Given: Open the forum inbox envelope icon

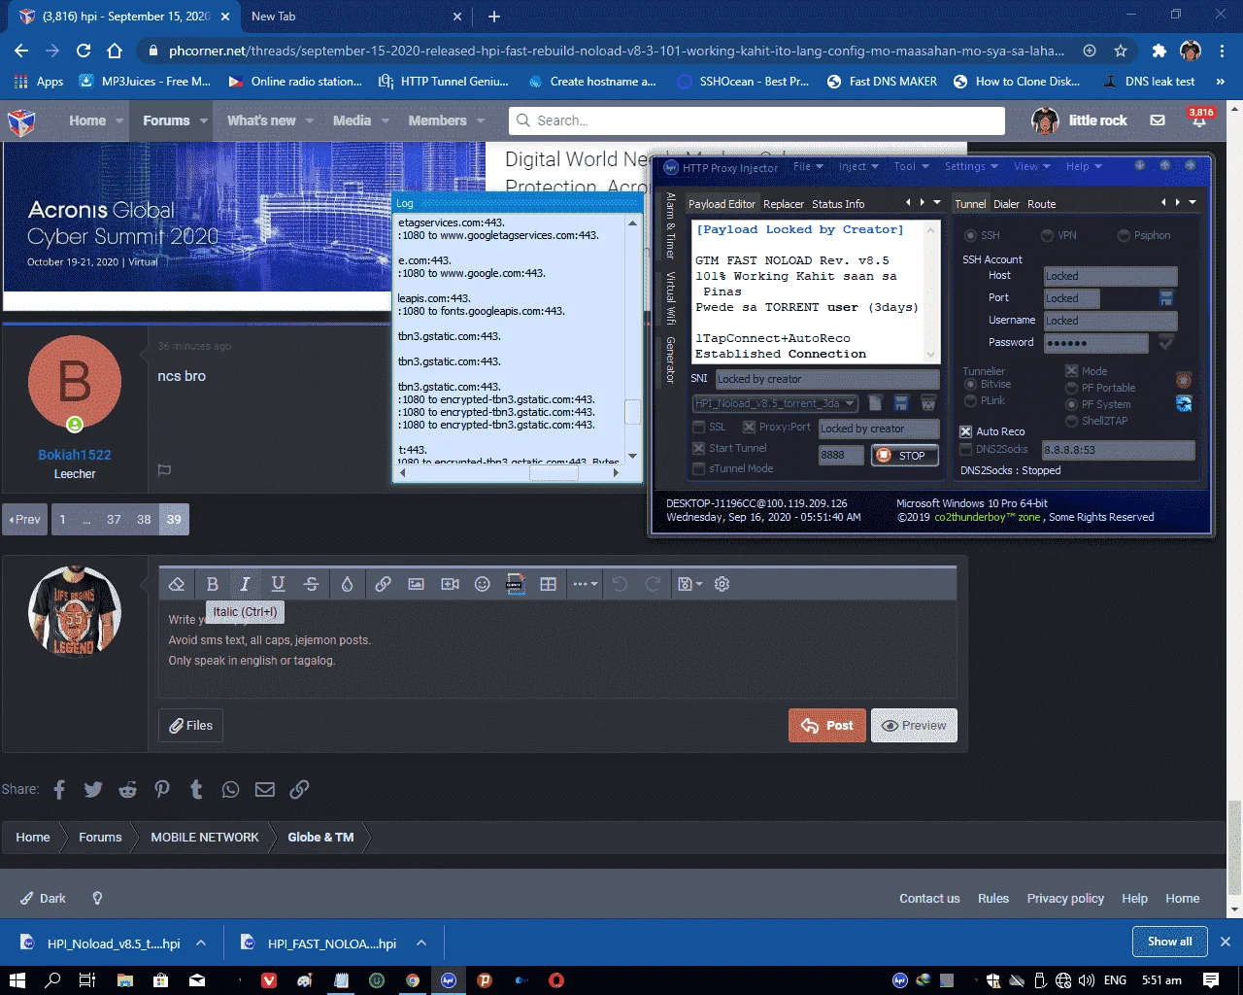Looking at the screenshot, I should coord(1158,120).
